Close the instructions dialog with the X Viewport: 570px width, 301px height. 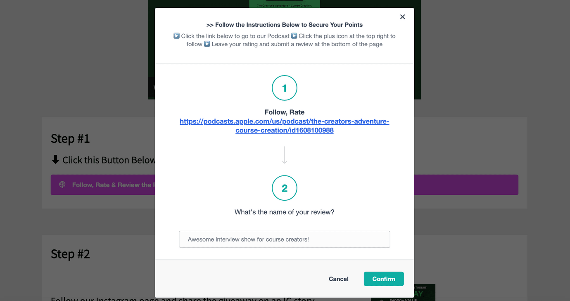click(x=402, y=17)
